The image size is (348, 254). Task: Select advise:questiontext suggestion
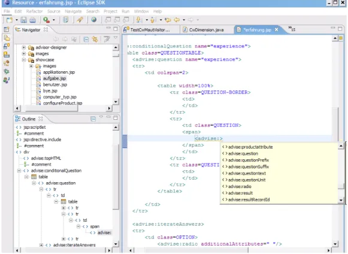(247, 173)
